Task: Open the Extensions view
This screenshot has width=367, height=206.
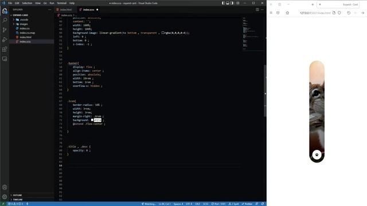Action: point(5,49)
